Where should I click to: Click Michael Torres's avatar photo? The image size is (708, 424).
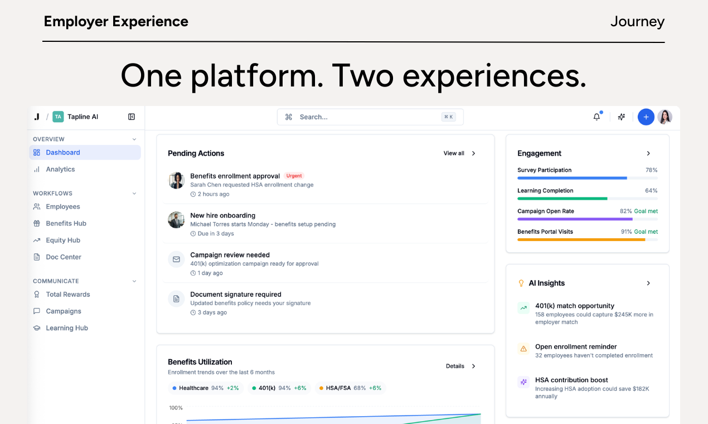tap(176, 220)
